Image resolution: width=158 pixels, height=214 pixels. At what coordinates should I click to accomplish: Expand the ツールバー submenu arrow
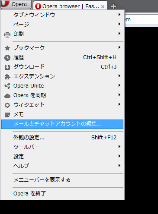click(x=119, y=147)
